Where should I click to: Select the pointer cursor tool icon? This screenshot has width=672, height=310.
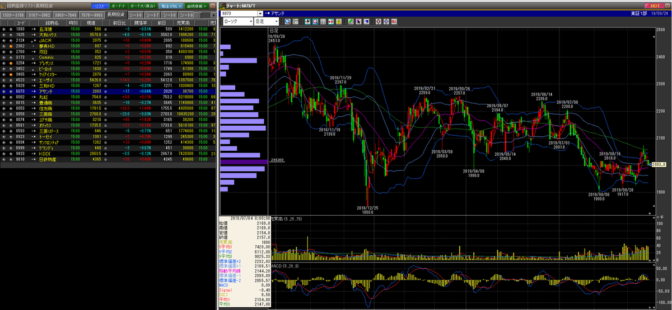pyautogui.click(x=358, y=21)
